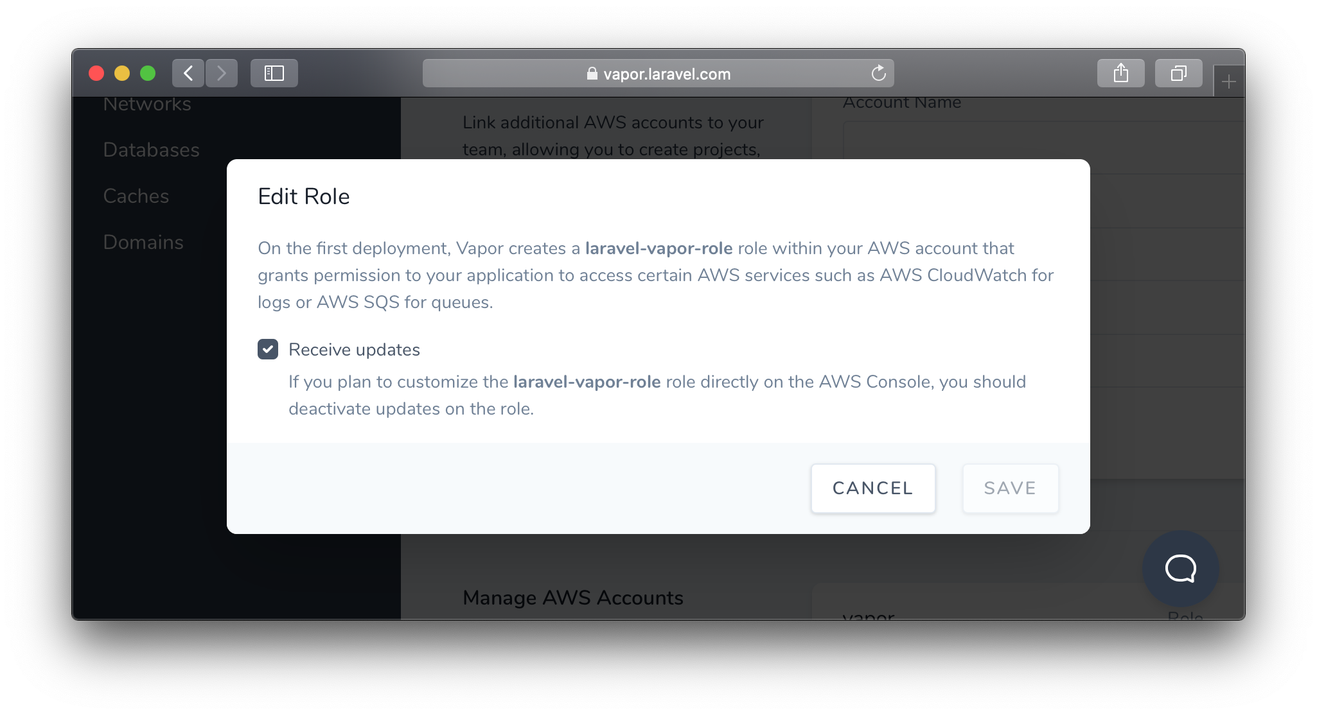Image resolution: width=1317 pixels, height=715 pixels.
Task: Go forward with Safari's forward arrow
Action: tap(222, 73)
